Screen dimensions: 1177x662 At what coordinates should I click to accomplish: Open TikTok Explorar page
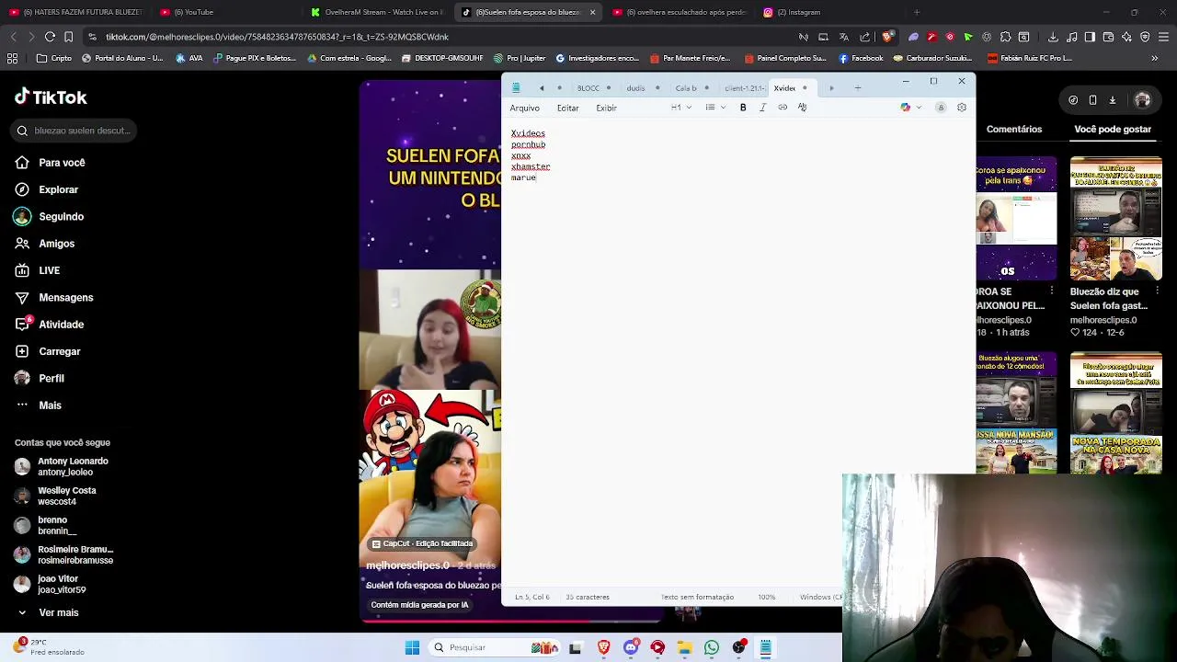click(x=59, y=189)
